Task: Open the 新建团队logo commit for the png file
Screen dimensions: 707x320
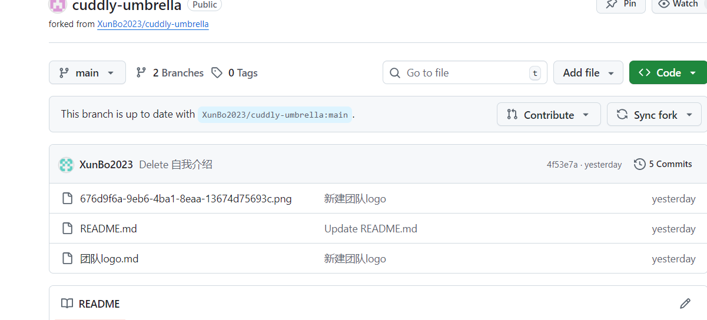Action: pos(355,199)
